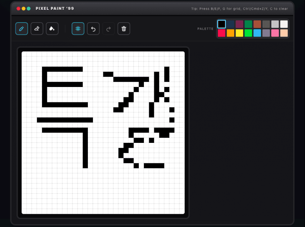
Task: Pick the dark green palette swatch
Action: click(x=248, y=24)
